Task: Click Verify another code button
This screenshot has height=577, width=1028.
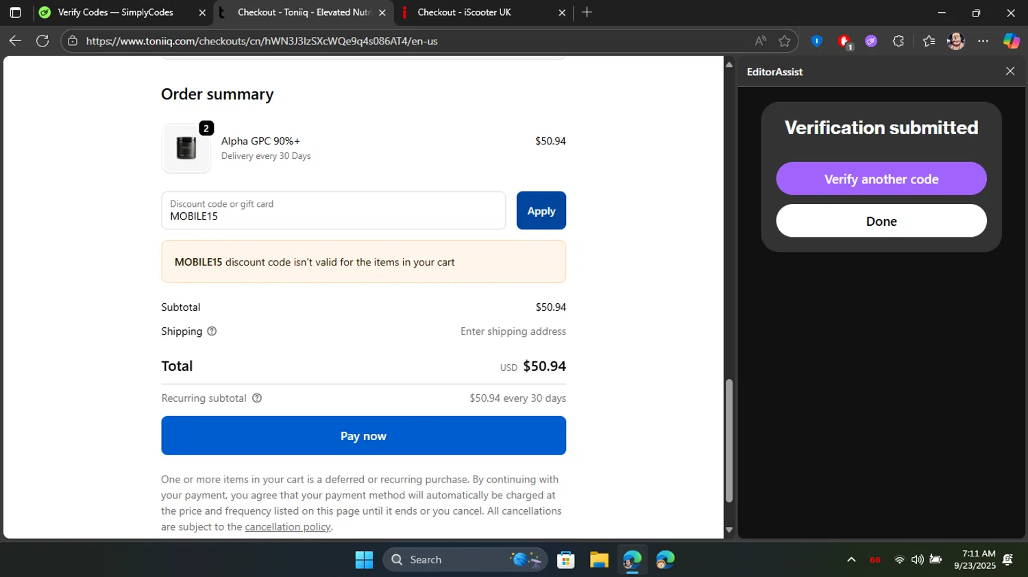Action: click(881, 179)
